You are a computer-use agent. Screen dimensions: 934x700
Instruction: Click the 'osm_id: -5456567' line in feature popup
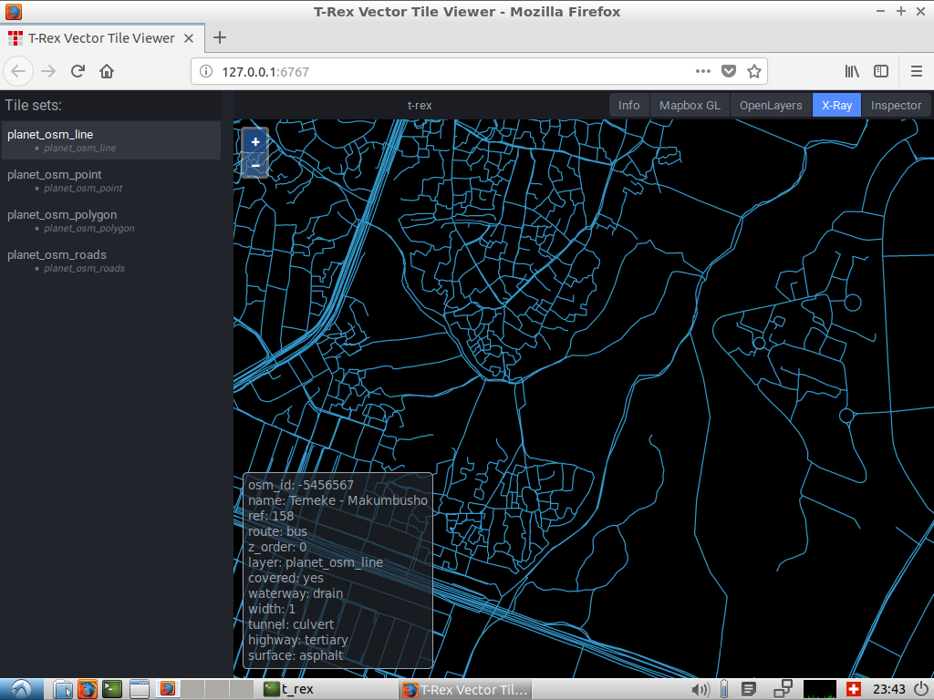tap(301, 485)
